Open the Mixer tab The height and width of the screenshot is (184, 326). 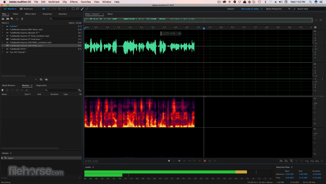click(x=110, y=14)
